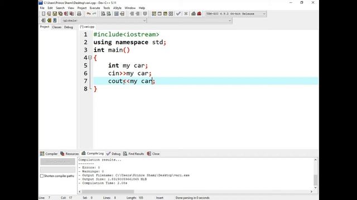
Task: Click the Replace toolbar icon
Action: point(109,14)
